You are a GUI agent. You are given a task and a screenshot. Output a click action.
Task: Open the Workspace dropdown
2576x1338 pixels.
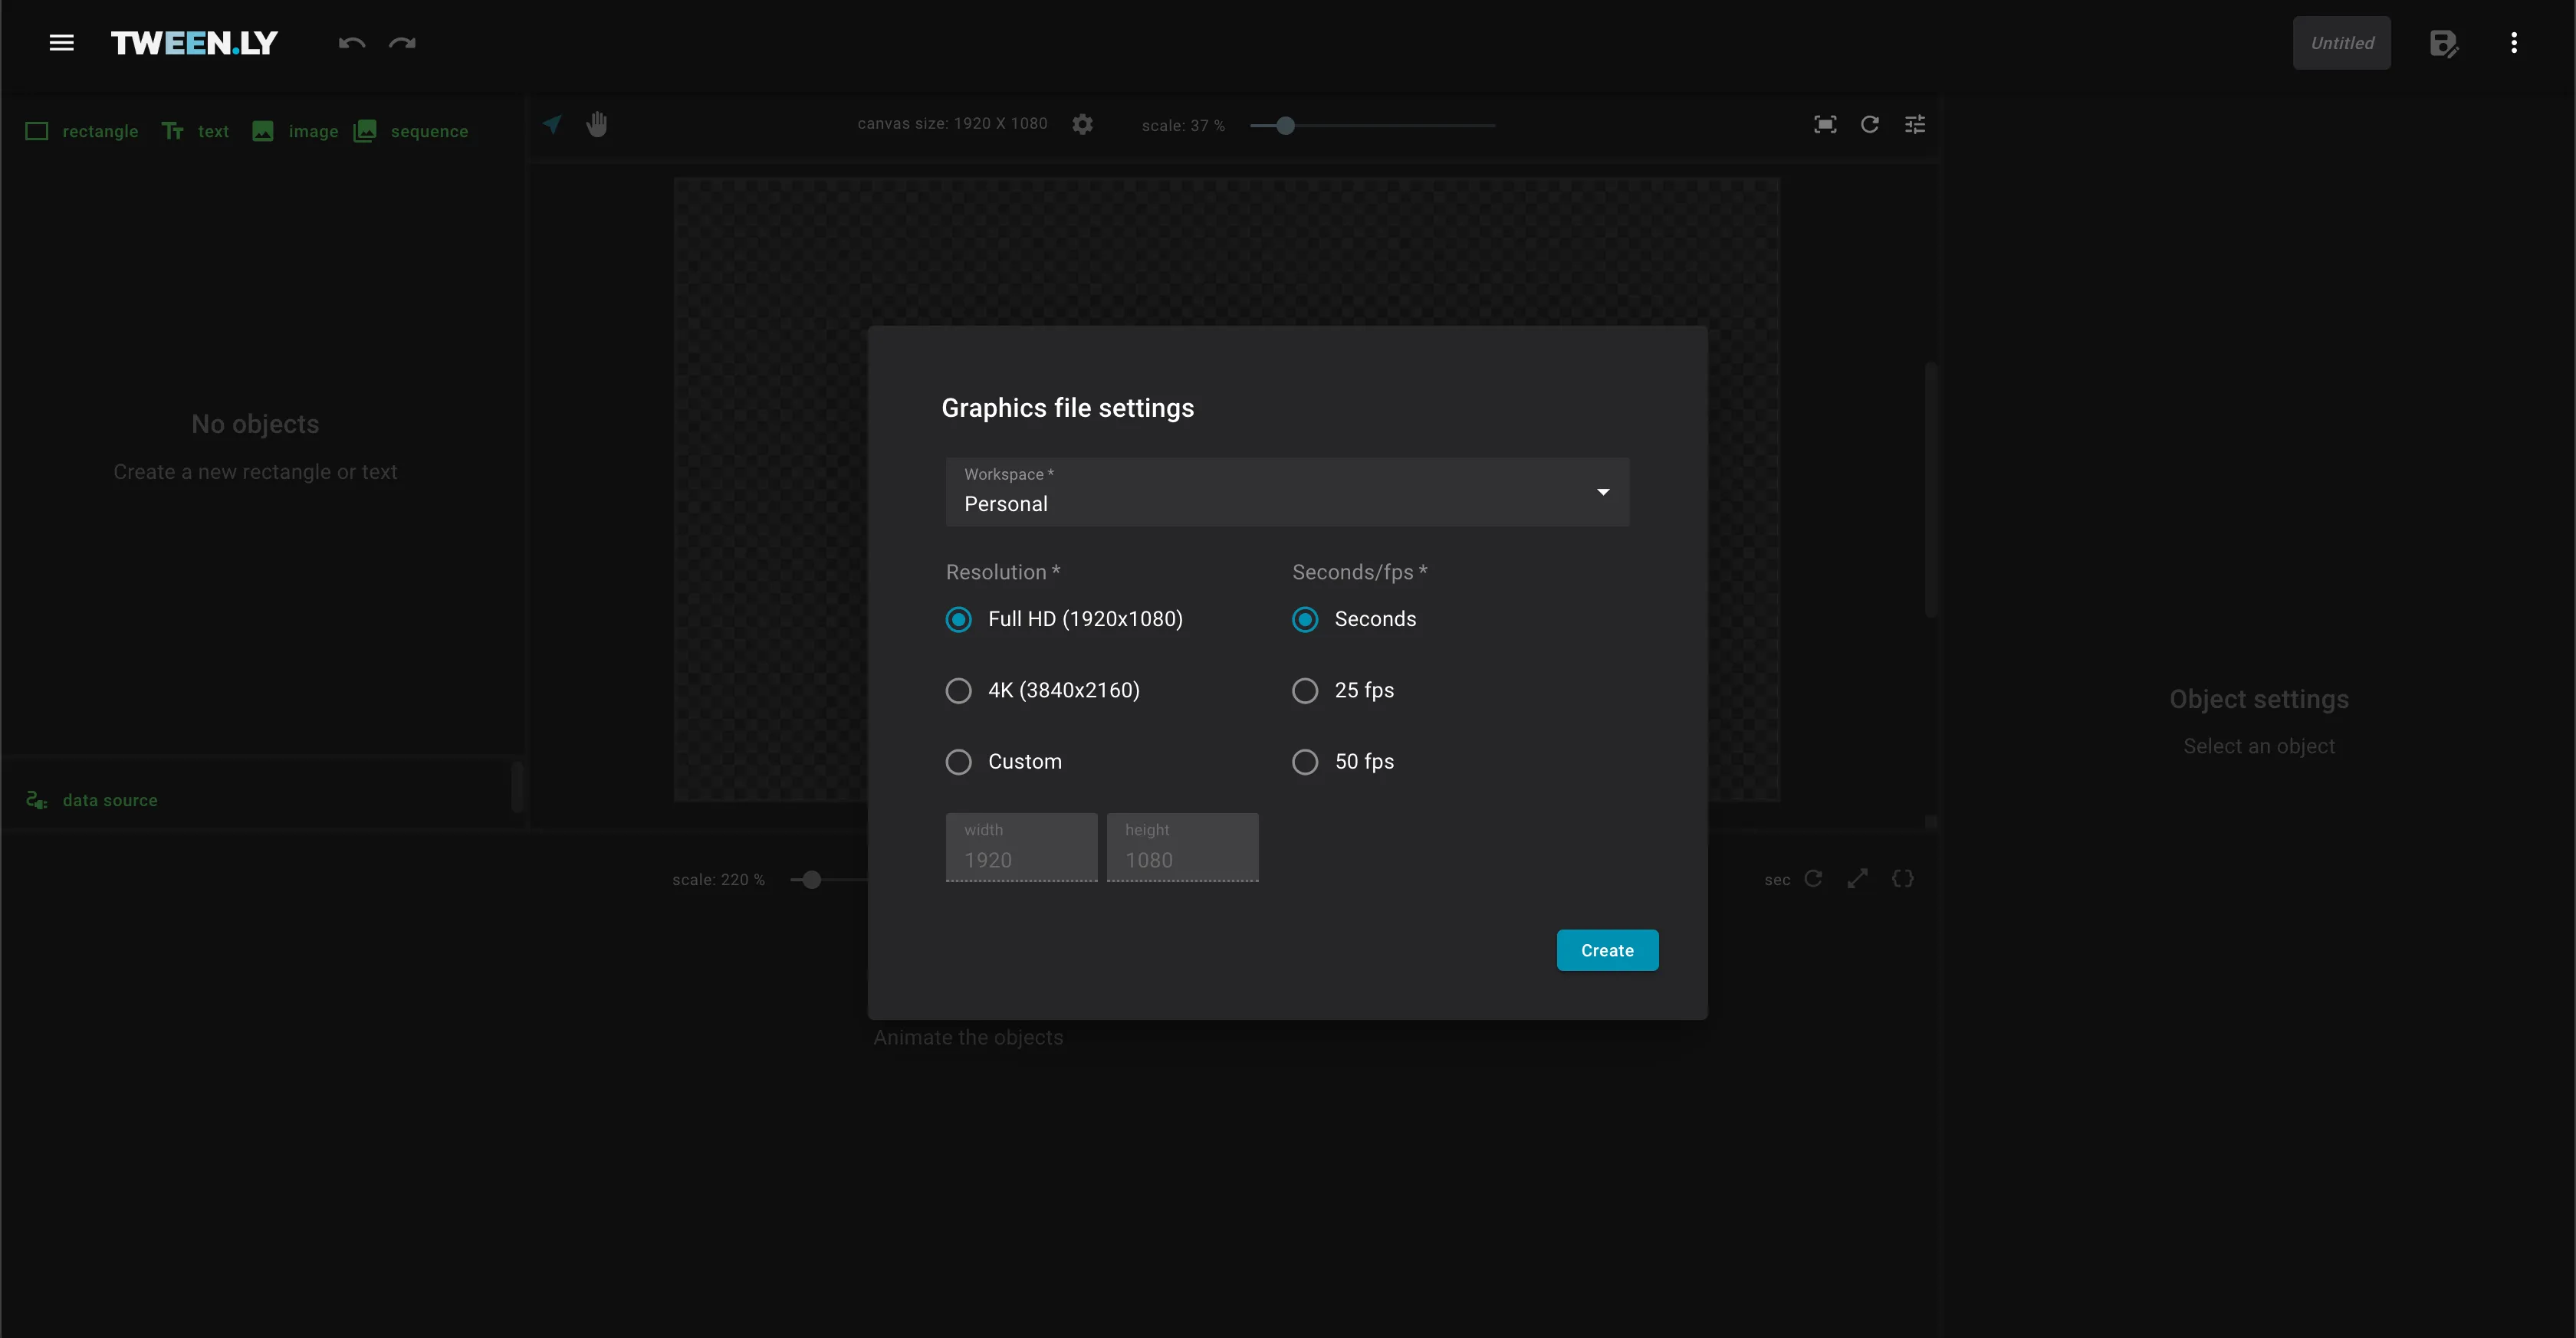click(1602, 492)
